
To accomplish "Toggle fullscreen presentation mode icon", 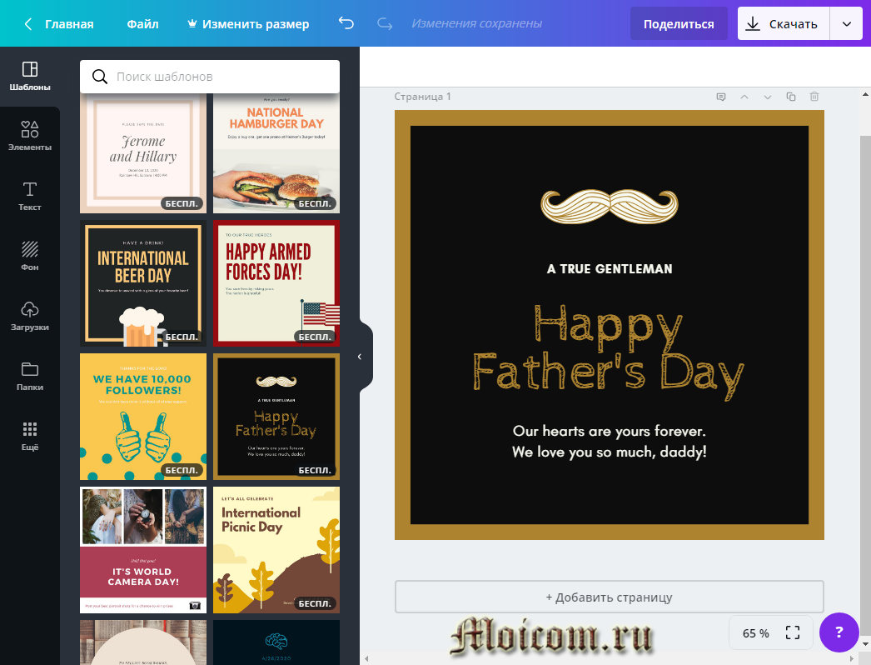I will (x=792, y=632).
